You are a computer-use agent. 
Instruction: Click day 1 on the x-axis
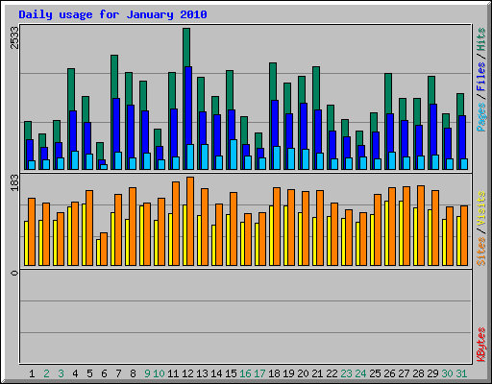pos(32,373)
